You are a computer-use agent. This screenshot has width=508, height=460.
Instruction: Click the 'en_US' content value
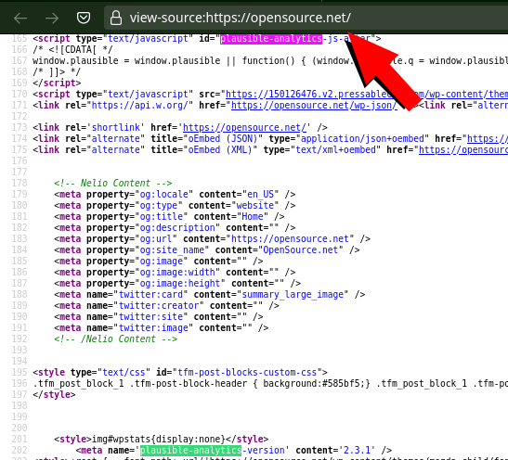260,195
